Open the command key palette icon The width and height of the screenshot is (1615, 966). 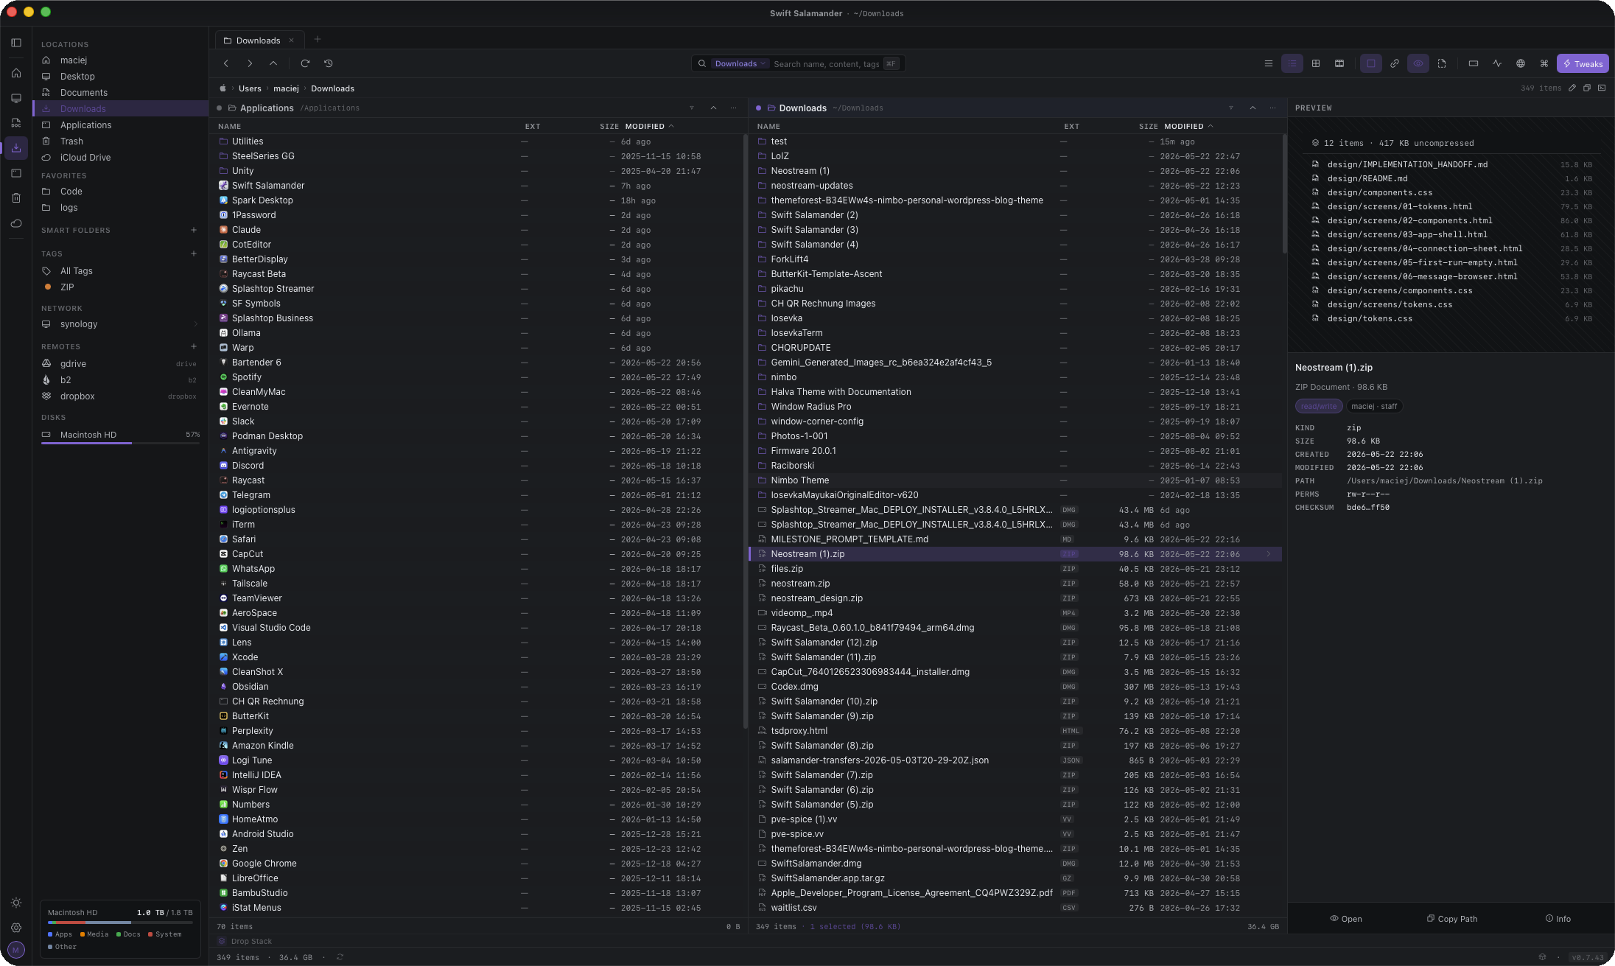(1544, 63)
